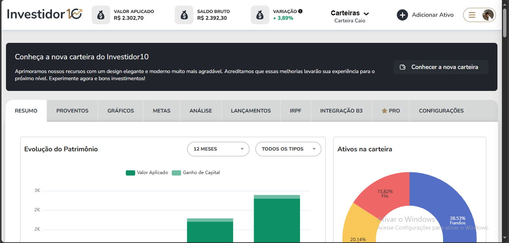This screenshot has height=243, width=509.
Task: Click the Investidor10 logo
Action: click(x=45, y=14)
